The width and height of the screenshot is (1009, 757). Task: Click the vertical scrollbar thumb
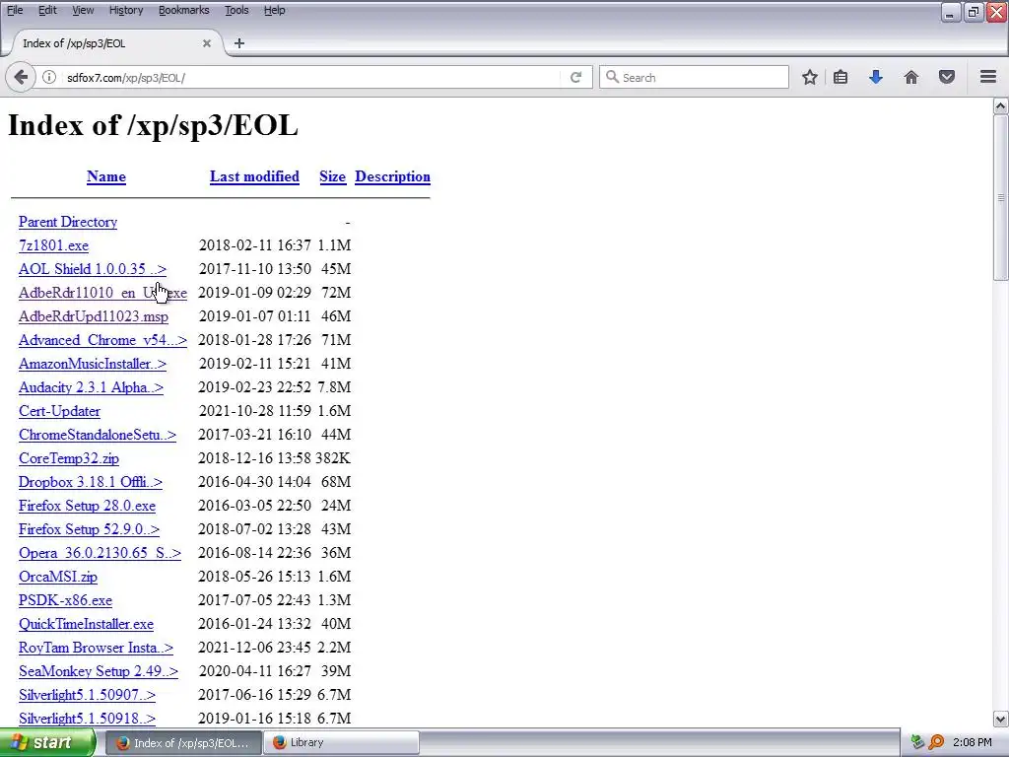tap(1001, 197)
